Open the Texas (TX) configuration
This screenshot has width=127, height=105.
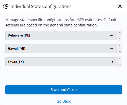61,62
